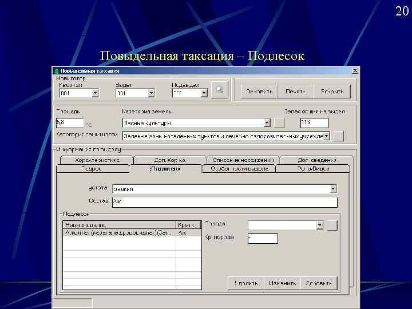
Task: Click 'Акк' cell in Подлесок table
Action: (x=188, y=233)
